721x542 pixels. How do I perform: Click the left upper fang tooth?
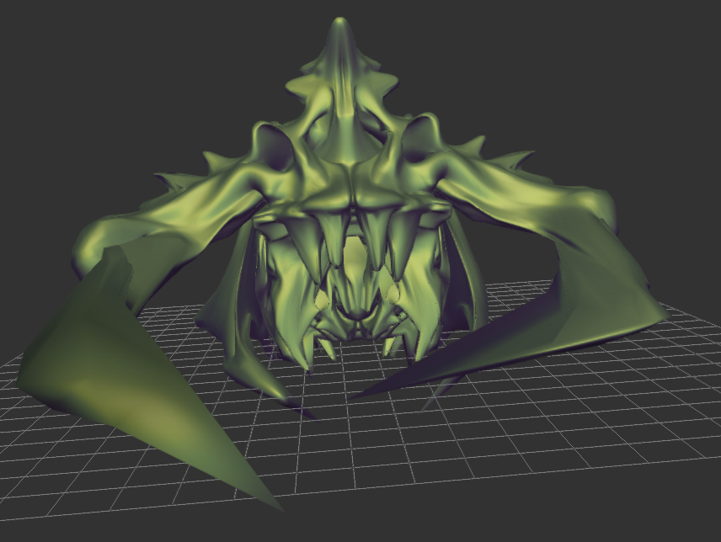(x=333, y=239)
